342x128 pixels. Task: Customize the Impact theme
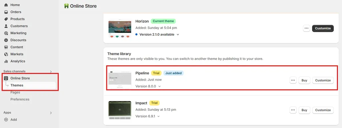tap(323, 110)
